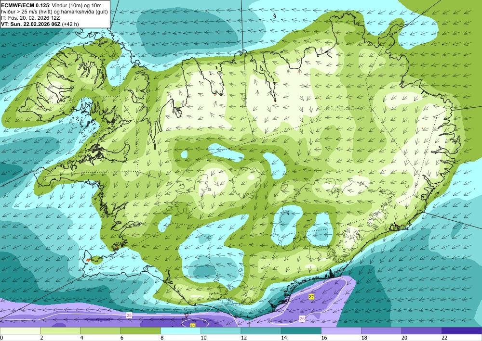The image size is (482, 341).
Task: Click the purple 18–20 m/s legend swatch
Action: (x=381, y=330)
